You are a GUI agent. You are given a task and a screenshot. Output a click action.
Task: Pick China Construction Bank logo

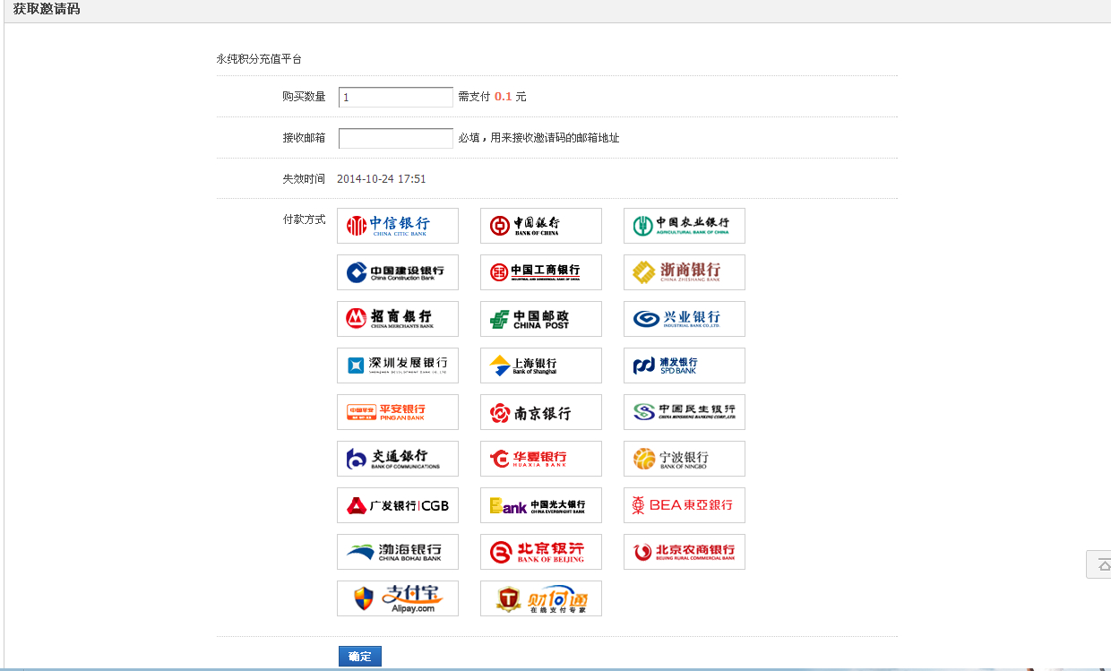tap(397, 272)
